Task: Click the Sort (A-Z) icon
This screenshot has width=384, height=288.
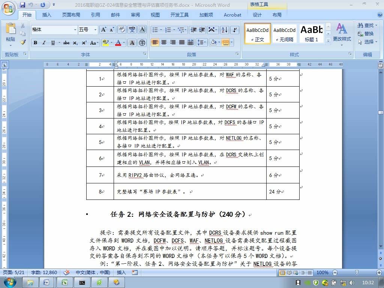Action: (x=224, y=30)
